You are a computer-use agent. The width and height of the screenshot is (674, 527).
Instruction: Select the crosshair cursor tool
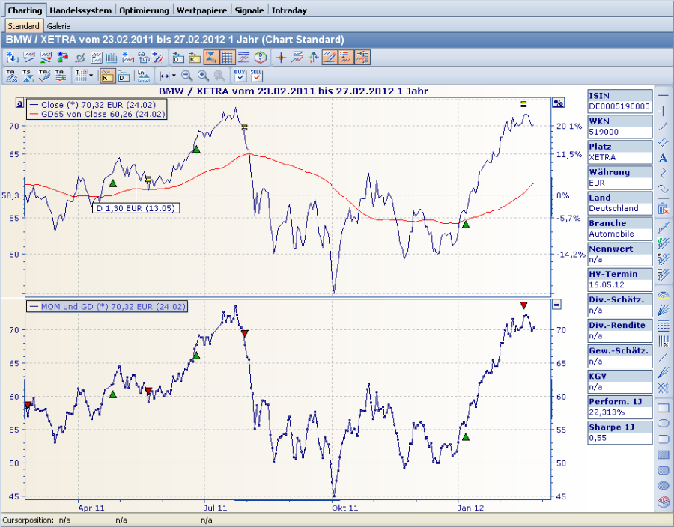pos(281,57)
